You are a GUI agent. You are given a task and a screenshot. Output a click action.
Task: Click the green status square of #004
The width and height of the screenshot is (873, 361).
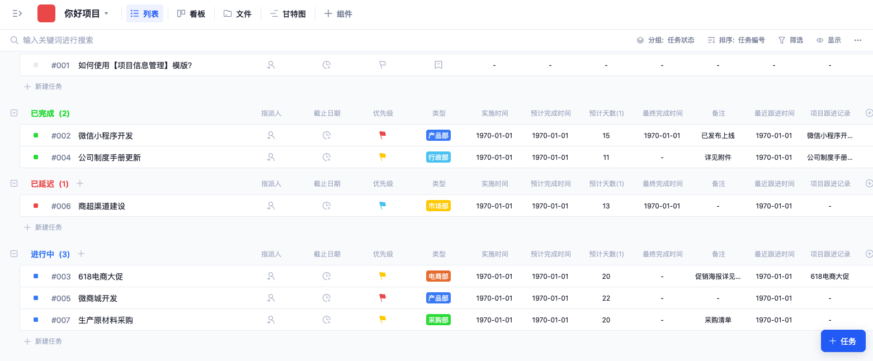pyautogui.click(x=35, y=157)
